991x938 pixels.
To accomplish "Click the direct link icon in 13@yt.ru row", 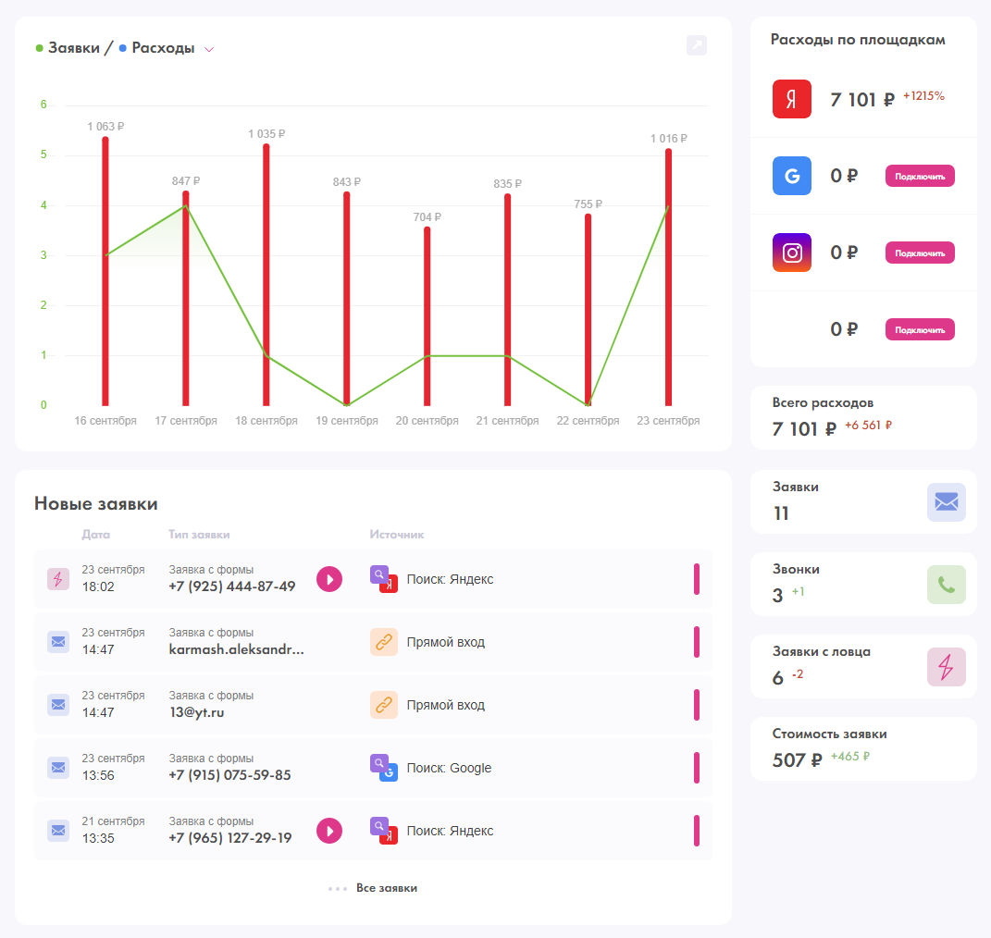I will click(x=384, y=705).
